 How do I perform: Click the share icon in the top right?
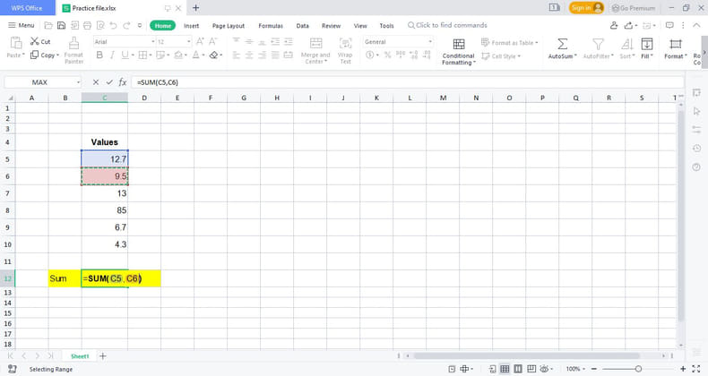[628, 26]
